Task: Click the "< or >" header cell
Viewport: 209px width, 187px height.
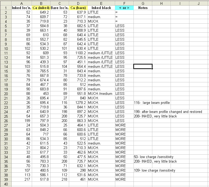Action: pyautogui.click(x=124, y=8)
